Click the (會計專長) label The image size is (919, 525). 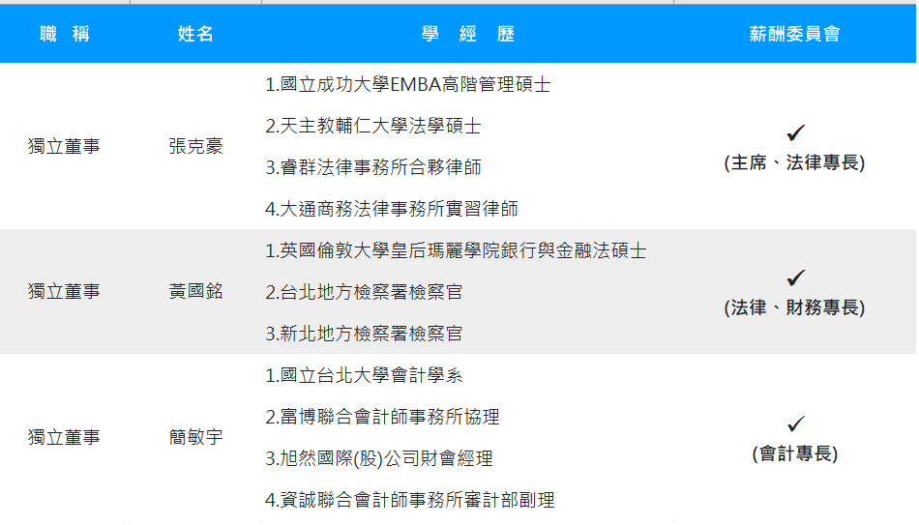coord(794,453)
